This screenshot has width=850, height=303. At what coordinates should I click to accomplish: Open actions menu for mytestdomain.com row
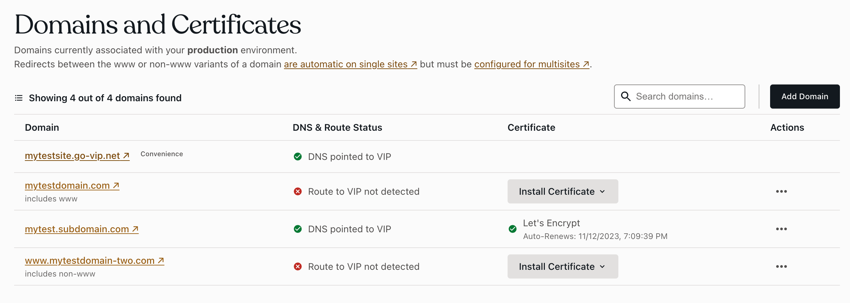click(782, 191)
